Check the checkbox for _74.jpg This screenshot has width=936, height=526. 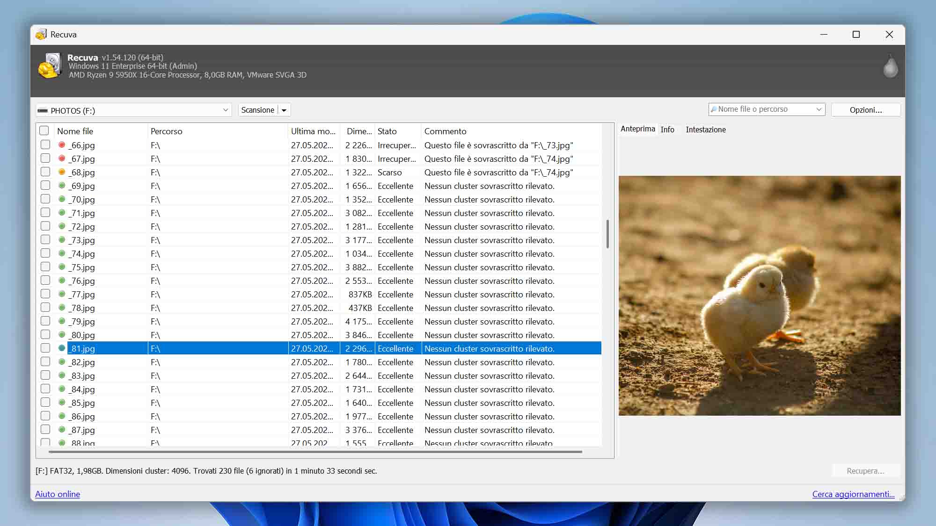[x=45, y=253]
